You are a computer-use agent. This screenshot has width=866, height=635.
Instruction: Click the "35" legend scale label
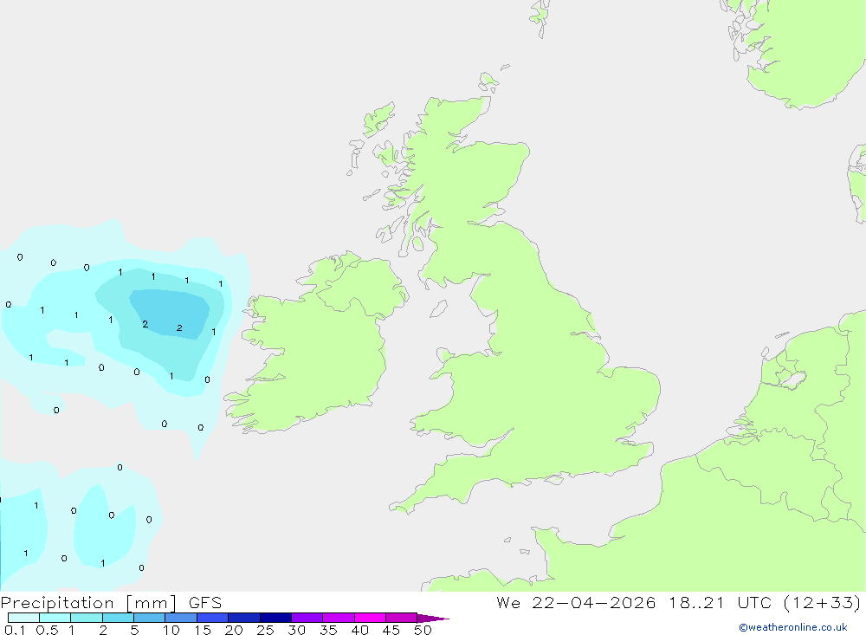coord(328,630)
